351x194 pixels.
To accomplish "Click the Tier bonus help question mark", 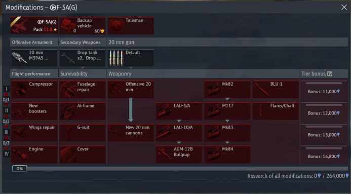I will click(330, 73).
